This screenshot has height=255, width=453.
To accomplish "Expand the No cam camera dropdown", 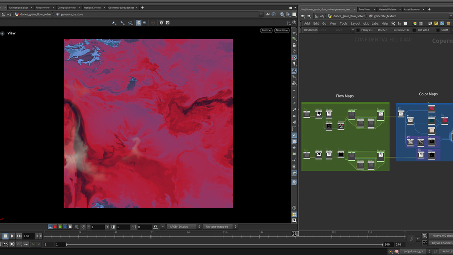I will coord(281,30).
